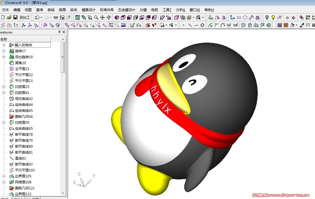Open the 模具设计 menu
The image size is (315, 199).
(x=89, y=10)
